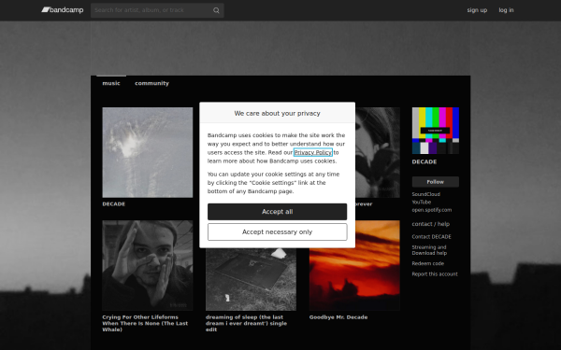Open Crying For Other Lifeforms album cover
The height and width of the screenshot is (350, 561).
click(148, 265)
